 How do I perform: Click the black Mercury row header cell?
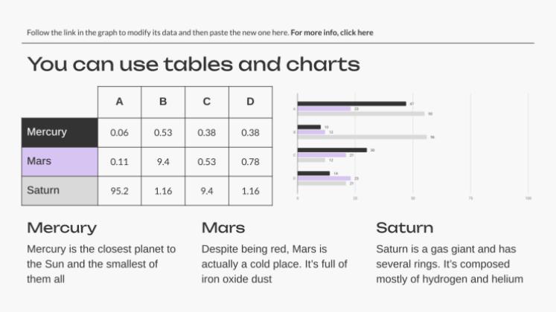60,132
